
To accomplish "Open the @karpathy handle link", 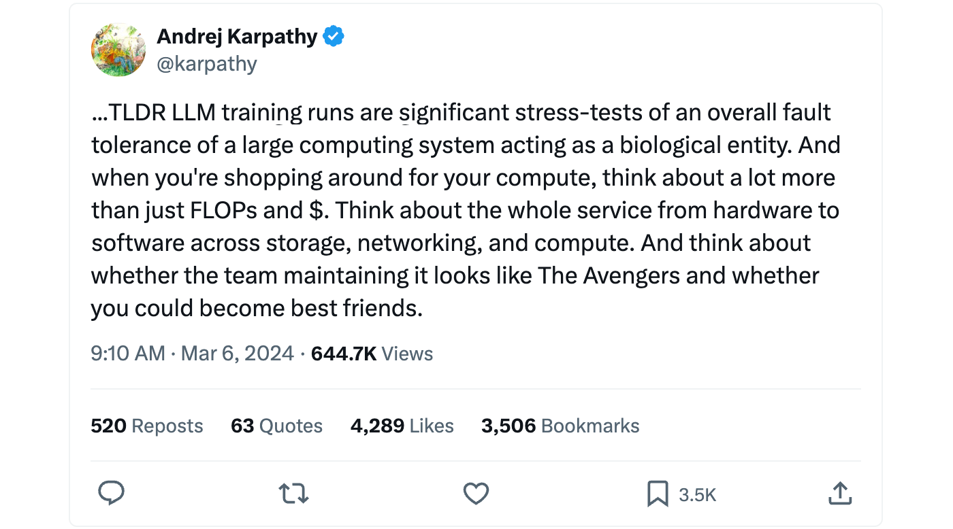I will click(207, 64).
